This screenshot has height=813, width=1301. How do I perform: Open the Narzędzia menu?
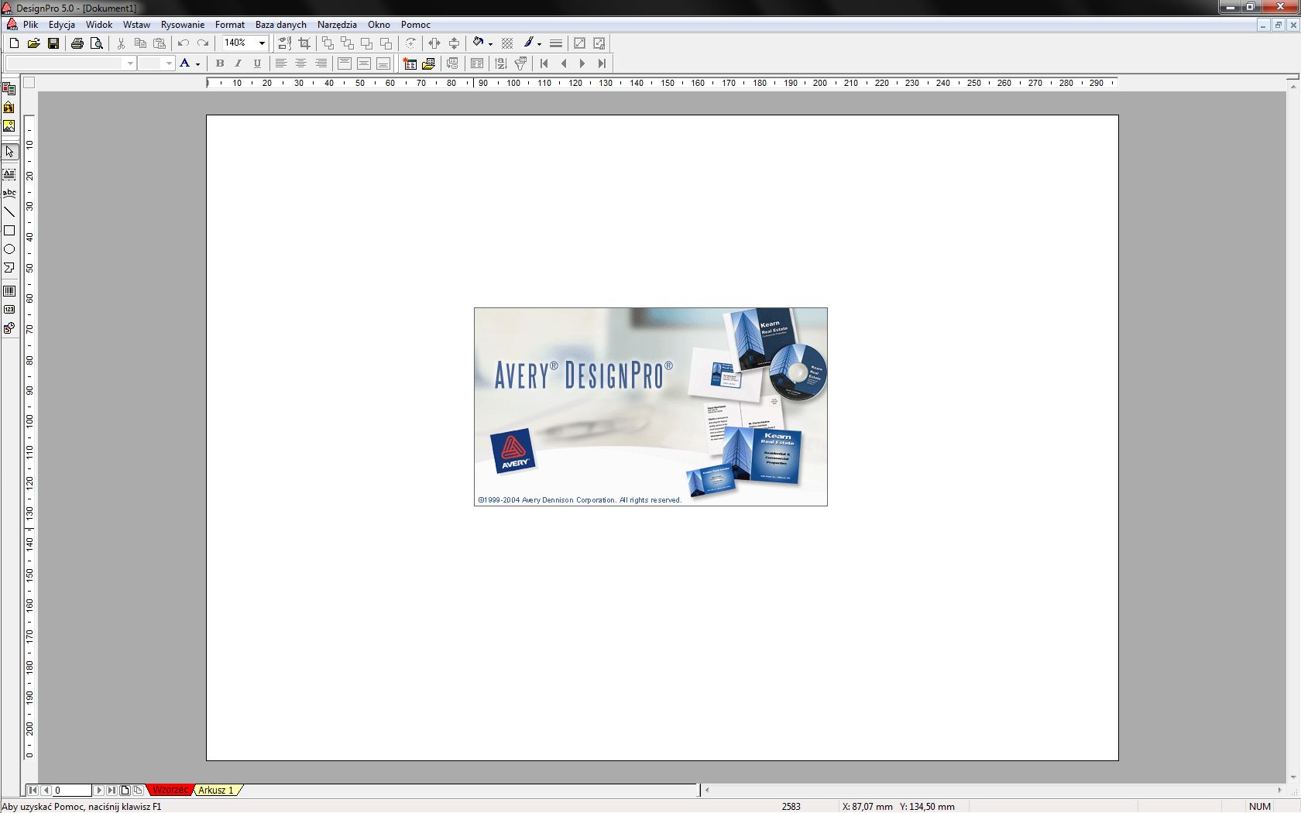click(337, 25)
